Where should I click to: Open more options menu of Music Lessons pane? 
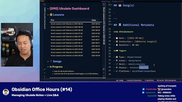click(x=104, y=76)
